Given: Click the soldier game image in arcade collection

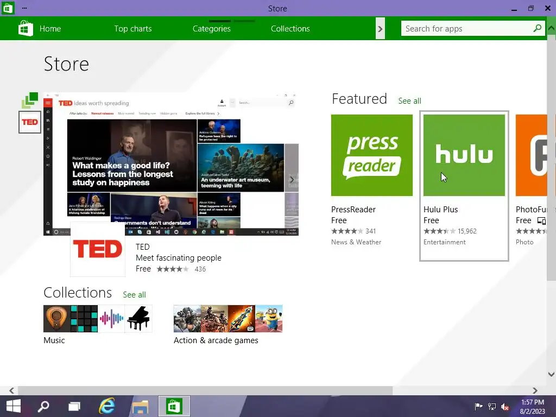Looking at the screenshot, I should pos(187,318).
